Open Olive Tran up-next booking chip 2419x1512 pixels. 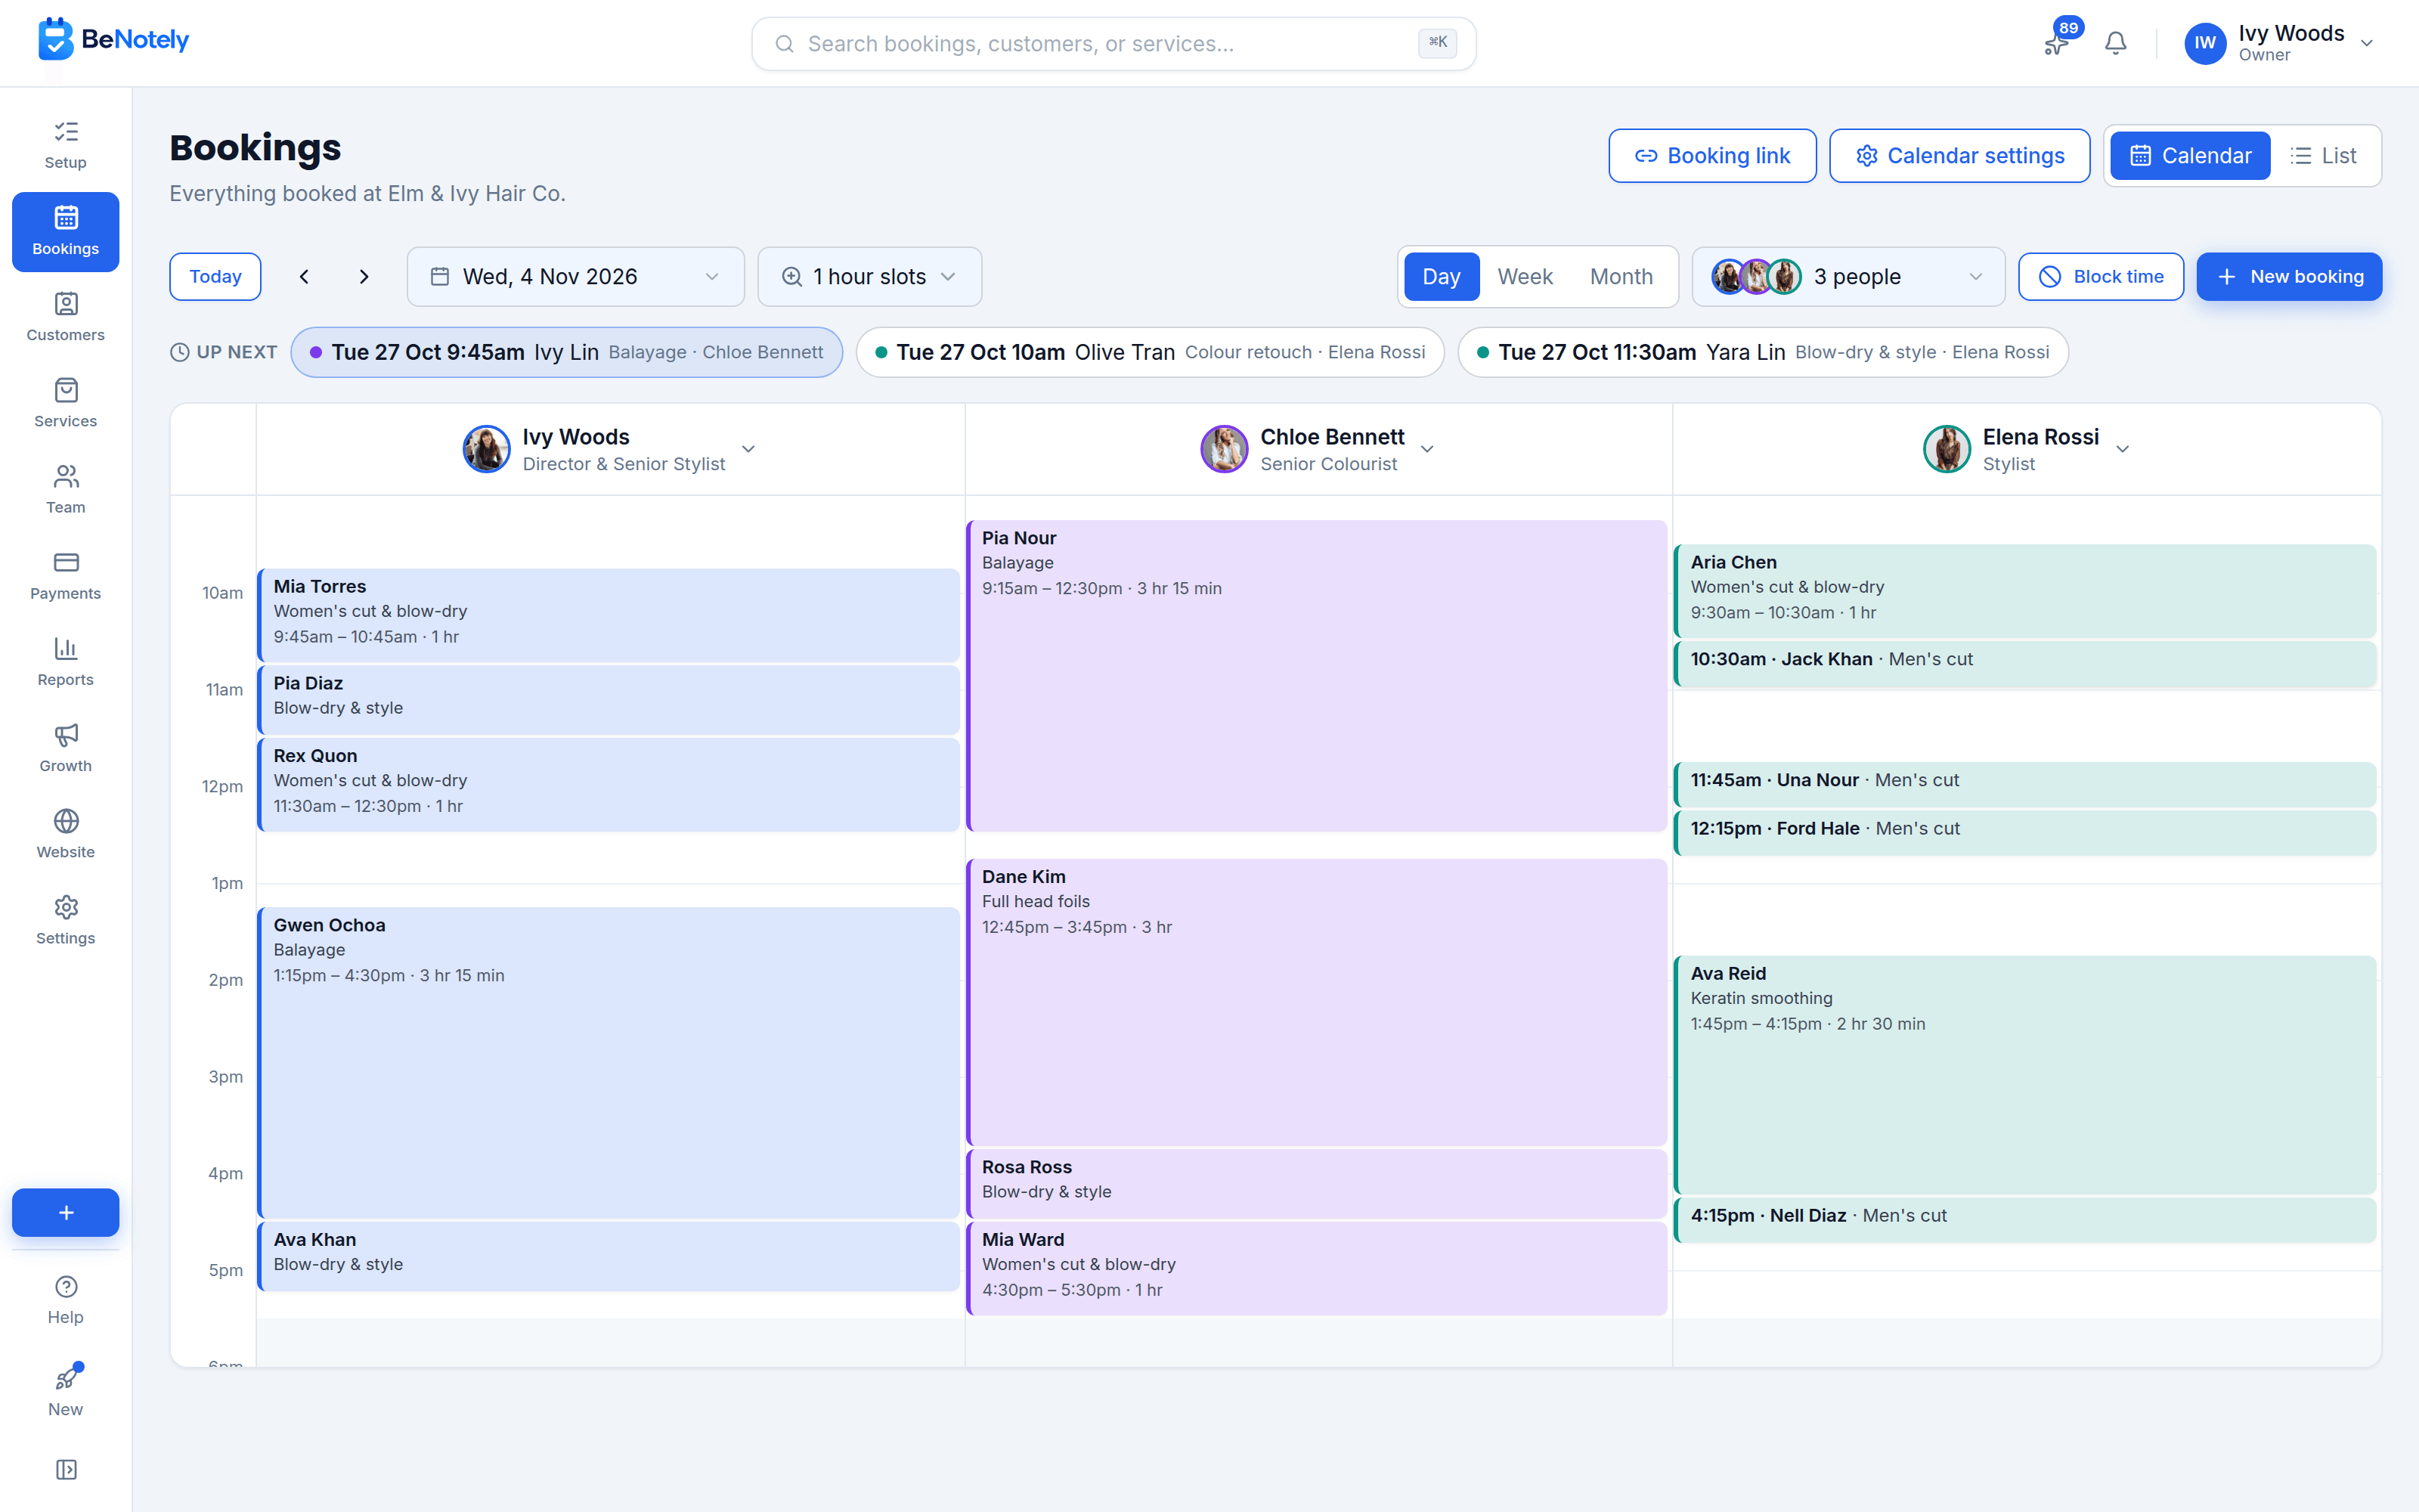(1150, 352)
